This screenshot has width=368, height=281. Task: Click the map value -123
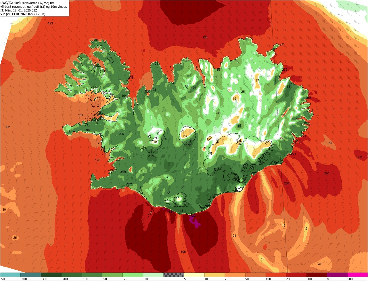(123, 172)
